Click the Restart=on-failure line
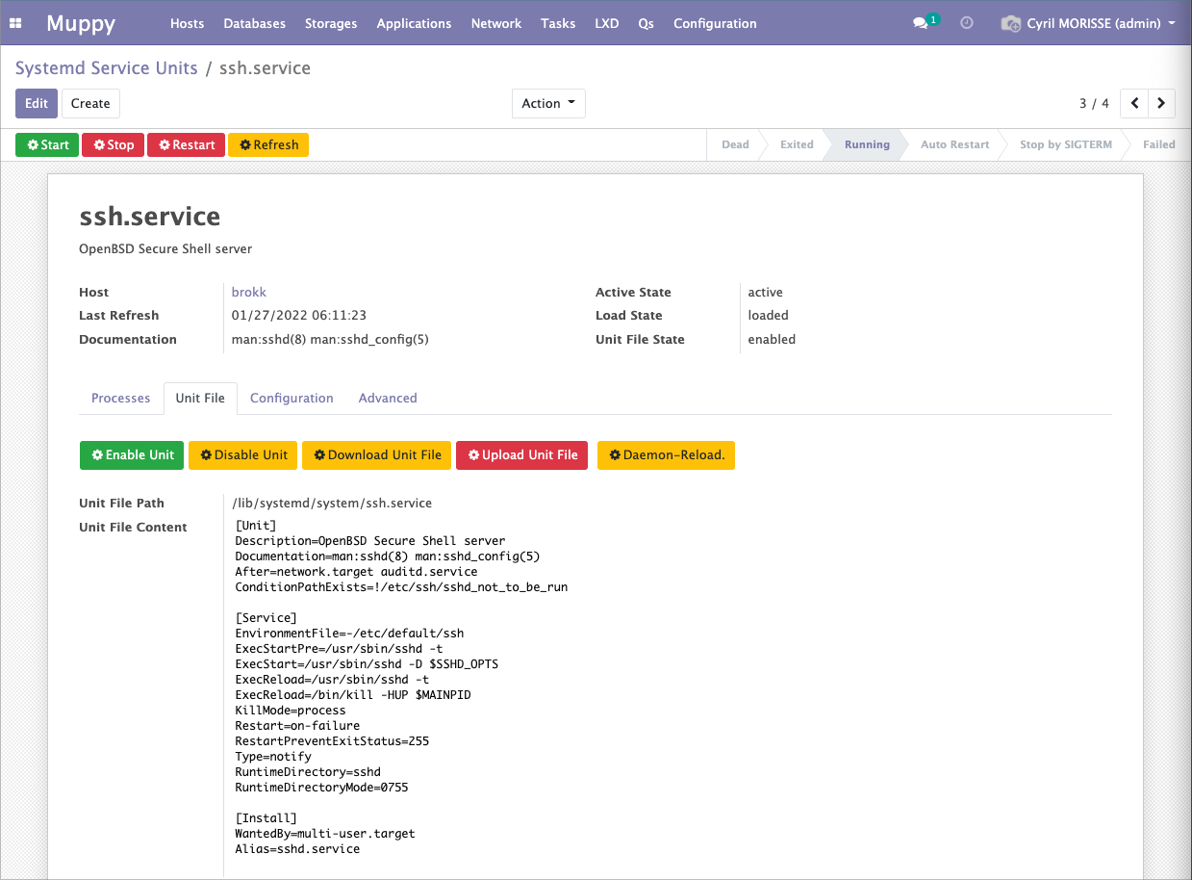 (x=297, y=726)
